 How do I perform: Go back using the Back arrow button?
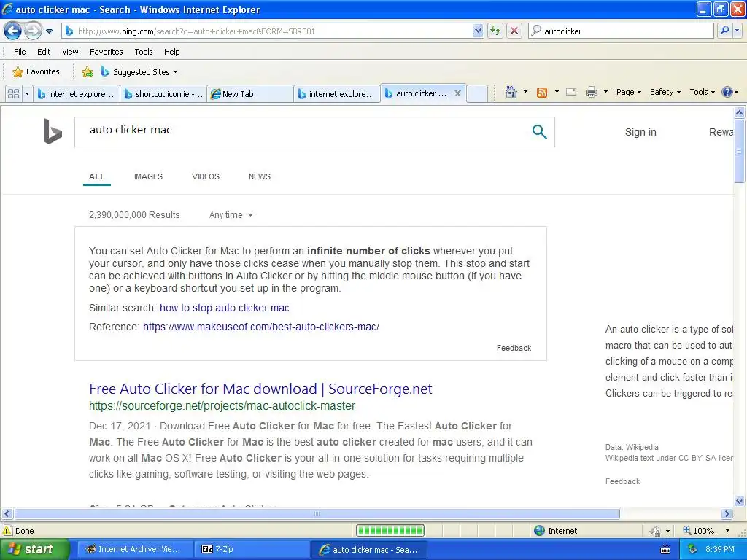(x=13, y=31)
